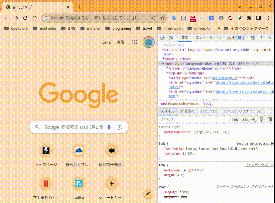Search by image with Google Lens icon

(x=120, y=127)
